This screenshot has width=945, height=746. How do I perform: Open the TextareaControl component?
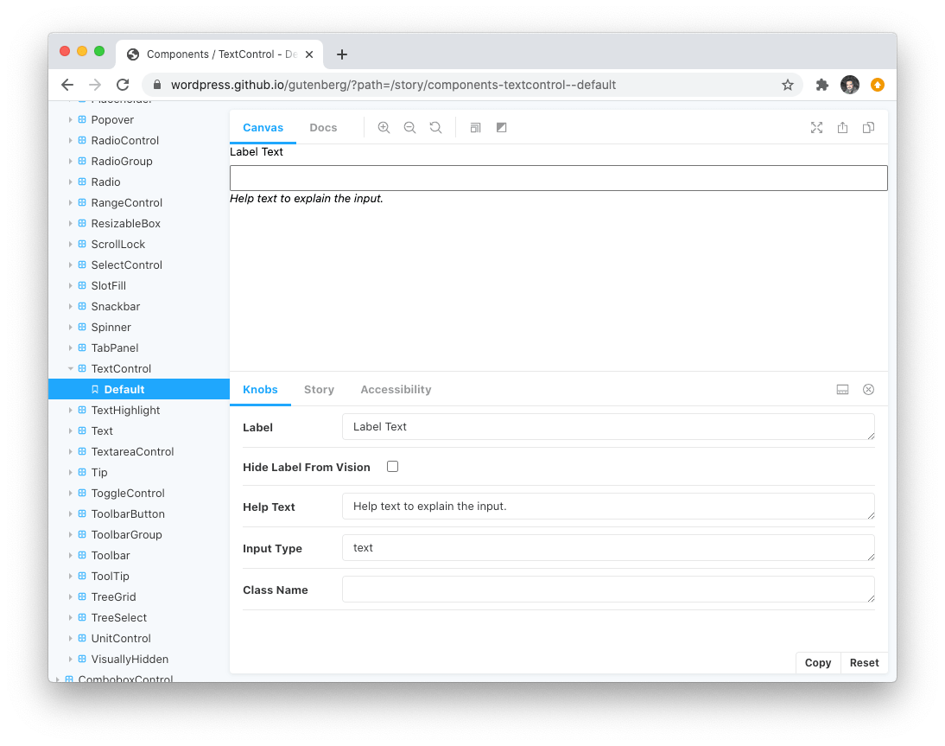132,452
